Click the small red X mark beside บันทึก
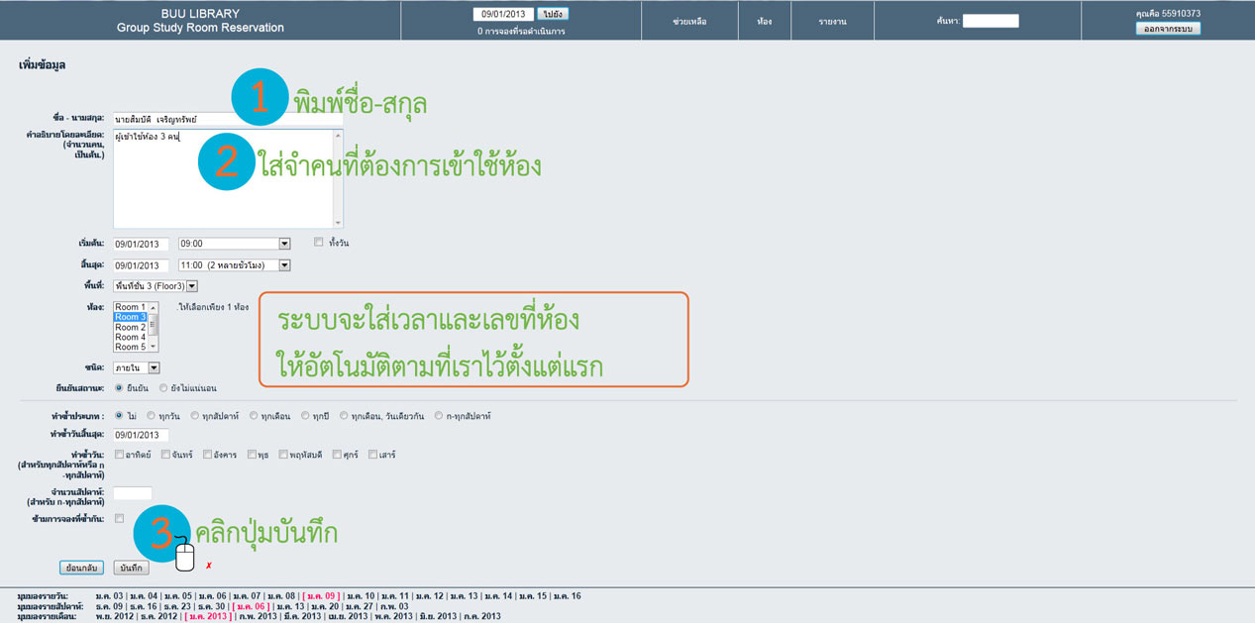 coord(209,567)
